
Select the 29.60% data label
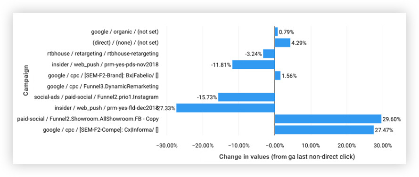coord(392,119)
